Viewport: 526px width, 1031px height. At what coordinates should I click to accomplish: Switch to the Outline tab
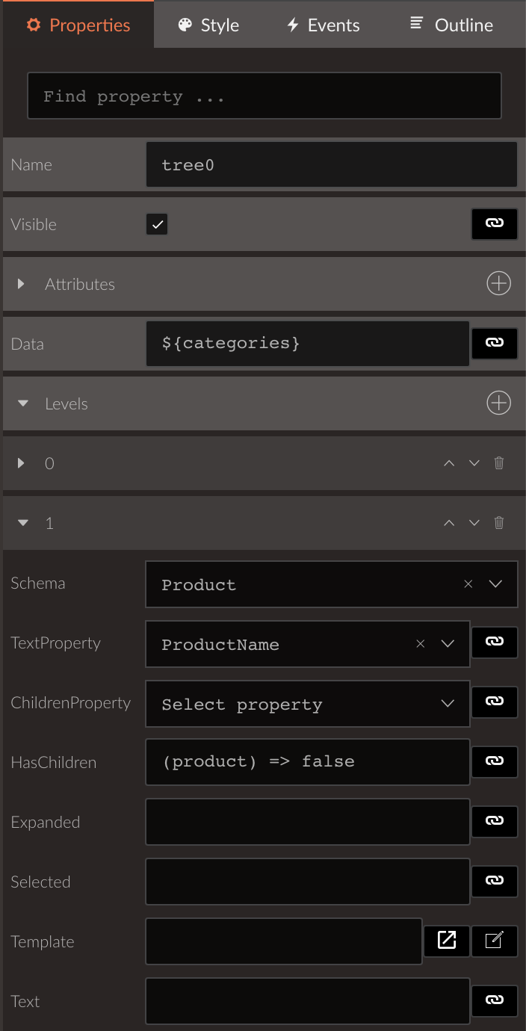[x=451, y=25]
